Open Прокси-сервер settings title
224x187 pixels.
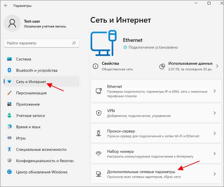[121, 131]
